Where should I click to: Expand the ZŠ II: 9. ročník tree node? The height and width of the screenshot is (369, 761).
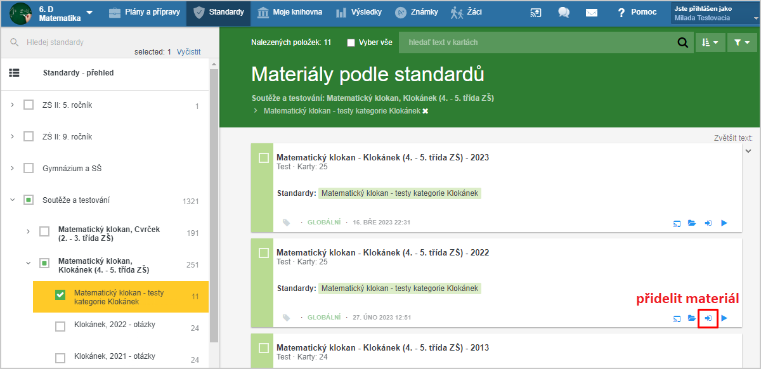click(x=12, y=136)
